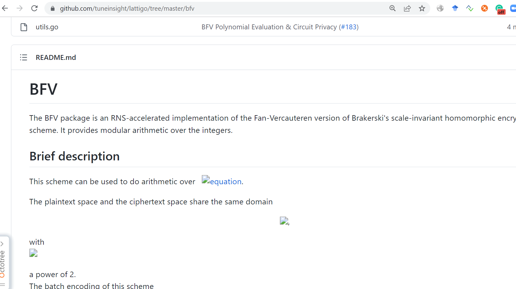Image resolution: width=516 pixels, height=289 pixels.
Task: Click the Brief description heading
Action: coord(74,156)
